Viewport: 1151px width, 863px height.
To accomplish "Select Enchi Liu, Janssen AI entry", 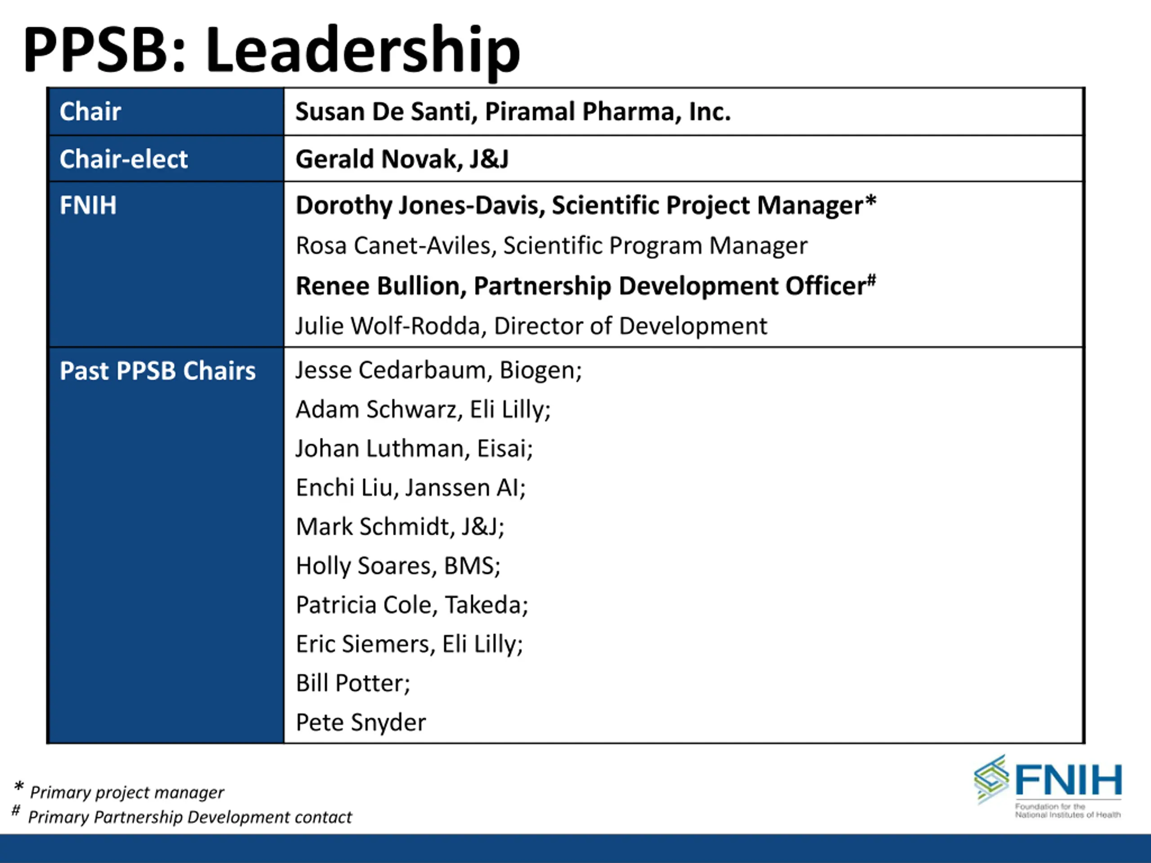I will point(410,487).
